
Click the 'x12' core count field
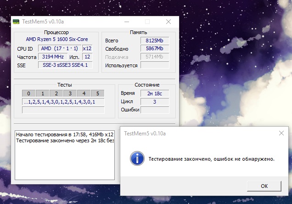click(87, 48)
